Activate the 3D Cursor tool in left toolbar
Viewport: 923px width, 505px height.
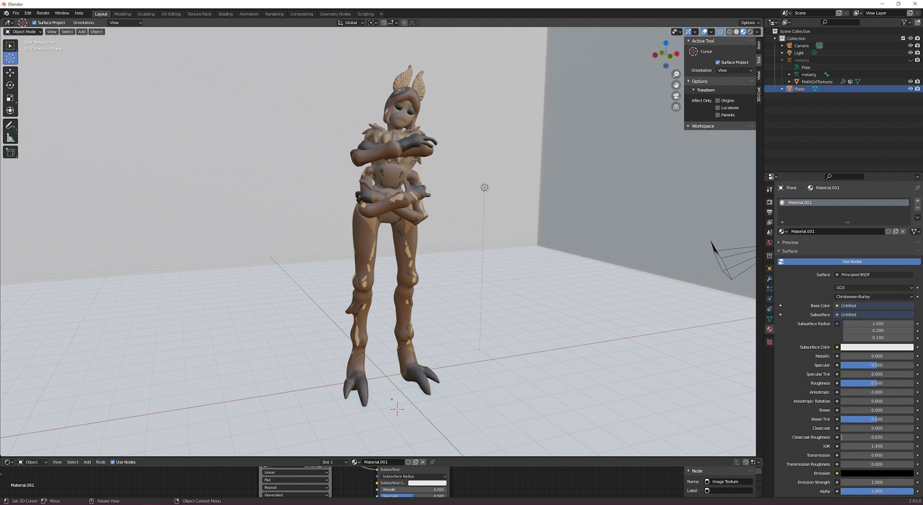tap(10, 58)
